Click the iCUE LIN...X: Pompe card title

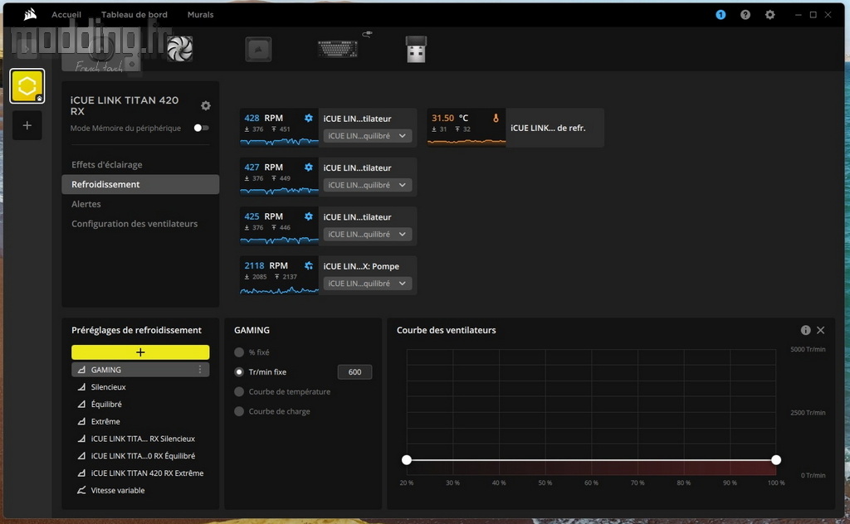coord(361,266)
